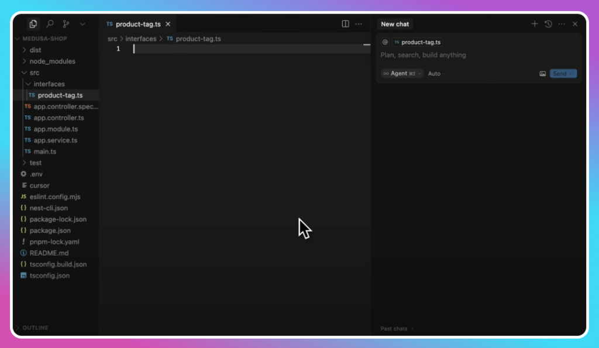599x348 pixels.
Task: Open Source Control from the activity bar
Action: (x=66, y=24)
